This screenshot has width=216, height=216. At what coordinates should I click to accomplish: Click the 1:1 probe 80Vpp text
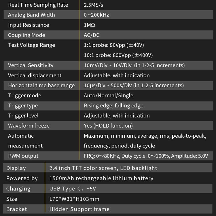[114, 45]
